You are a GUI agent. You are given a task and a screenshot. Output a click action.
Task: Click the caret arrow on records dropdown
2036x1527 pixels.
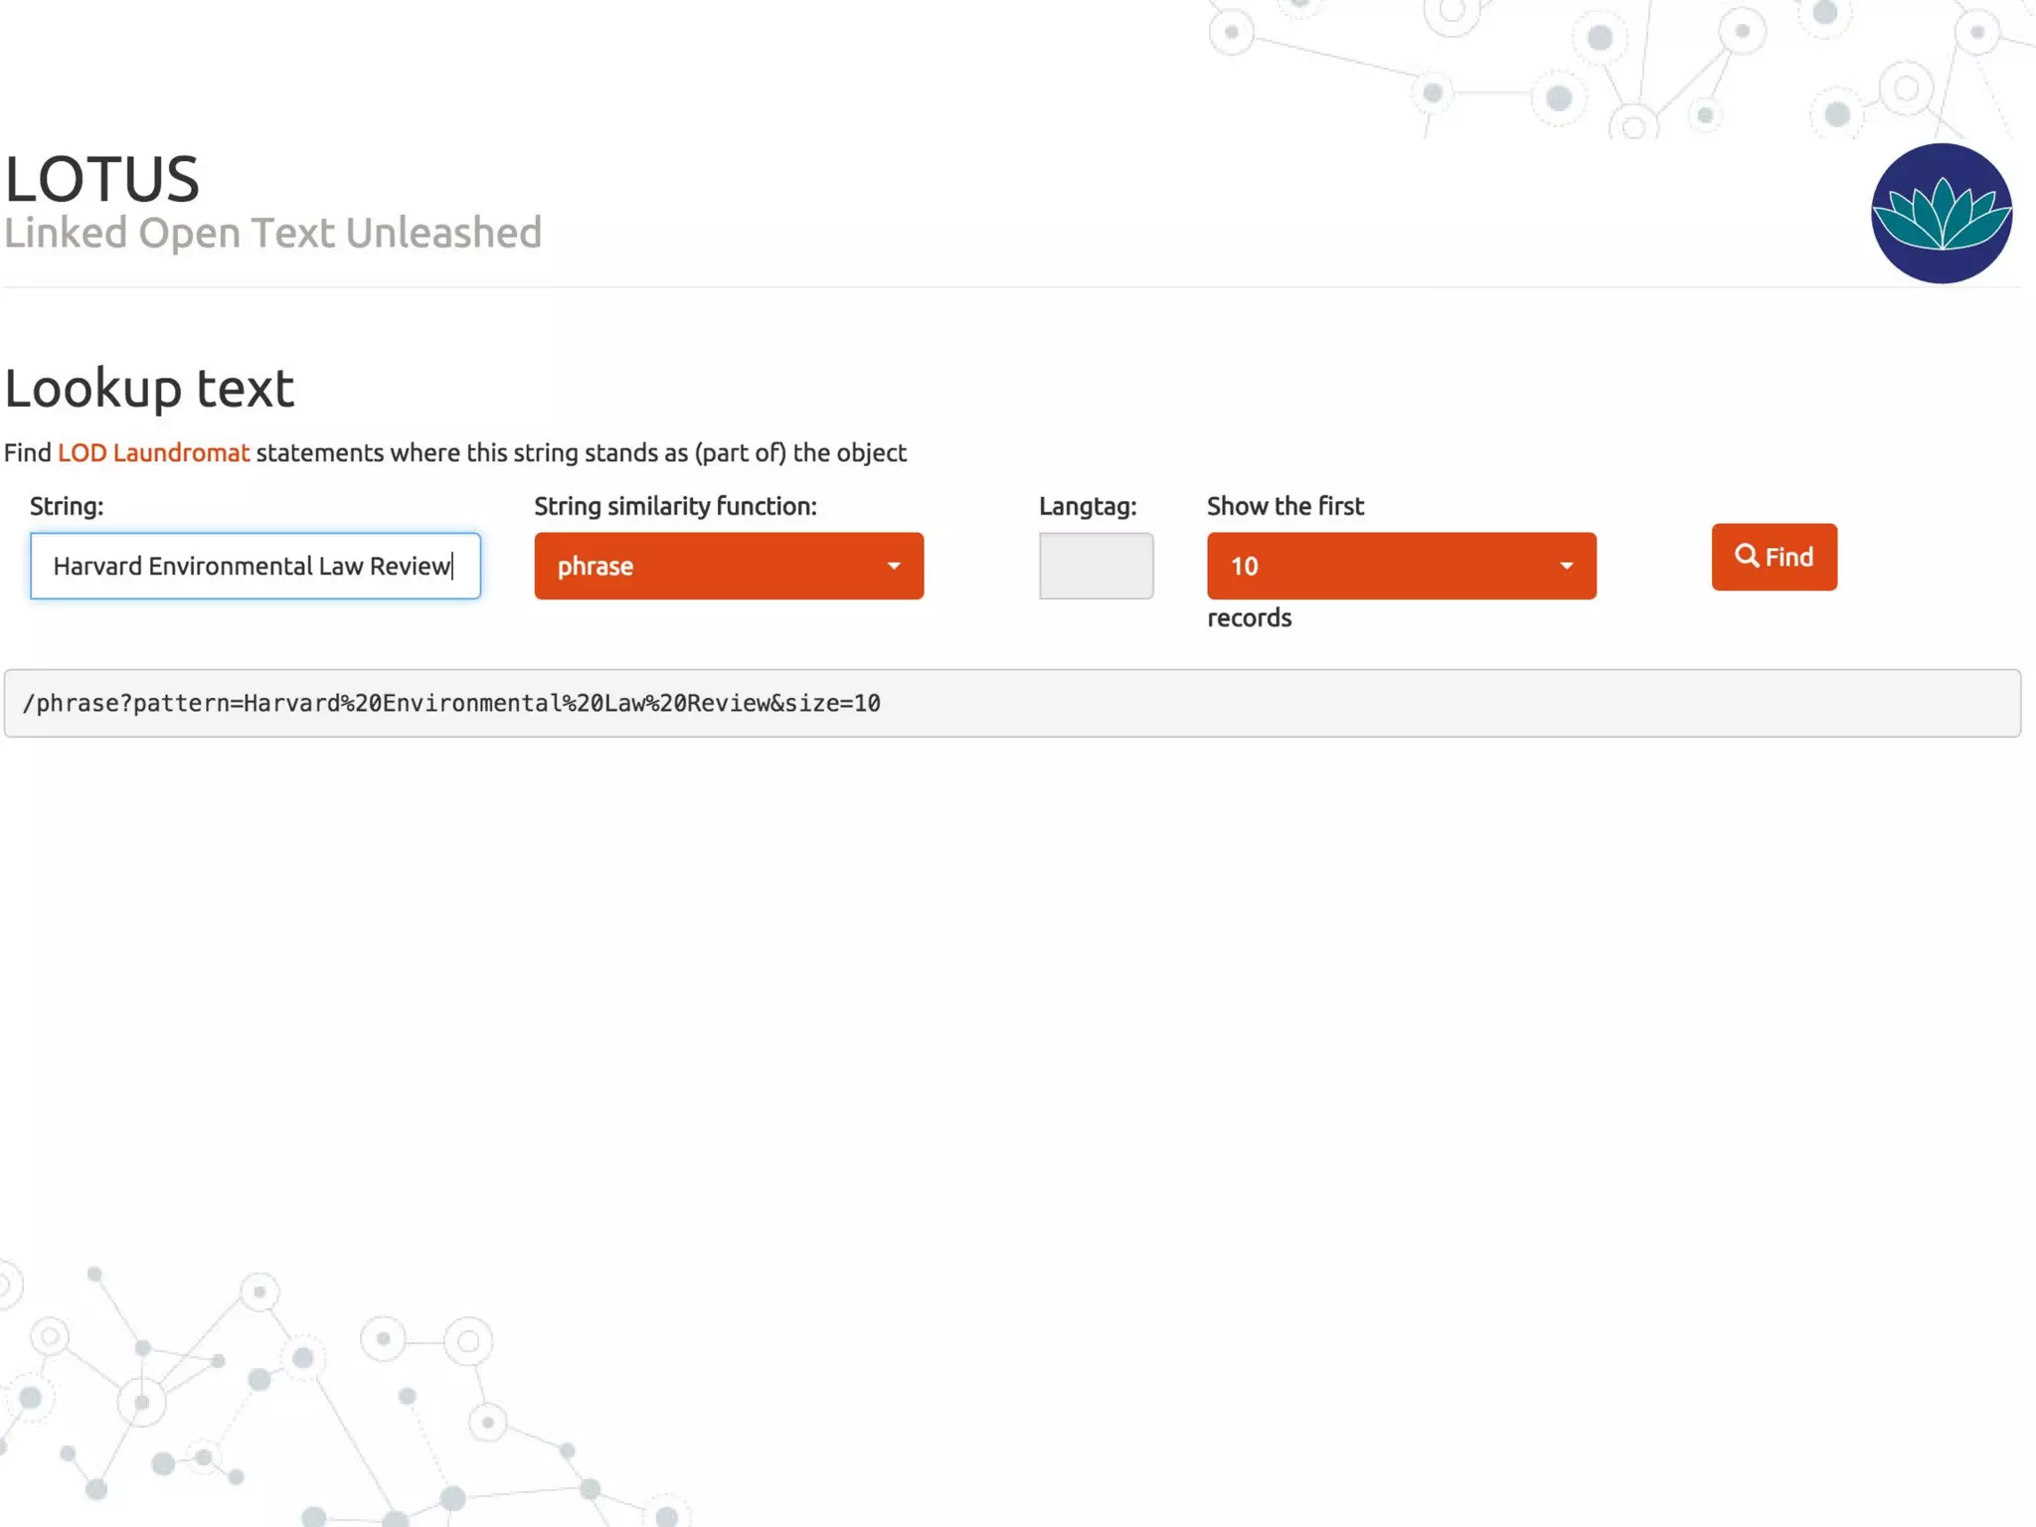1566,566
